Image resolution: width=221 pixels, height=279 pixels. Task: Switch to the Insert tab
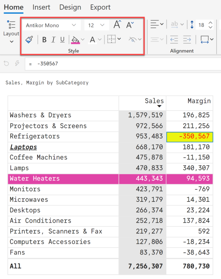(x=41, y=7)
